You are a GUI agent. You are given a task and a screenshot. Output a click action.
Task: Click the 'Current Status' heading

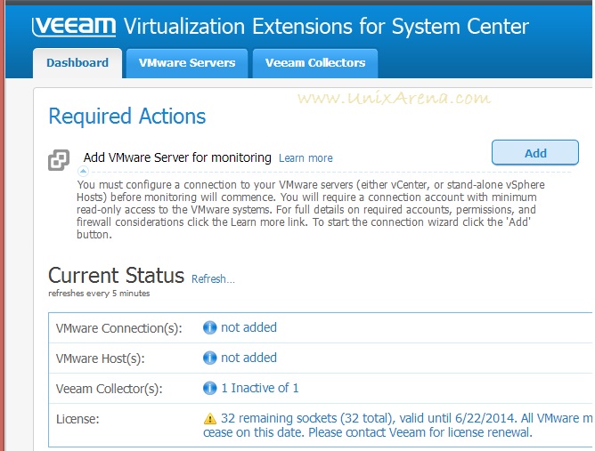pyautogui.click(x=116, y=276)
